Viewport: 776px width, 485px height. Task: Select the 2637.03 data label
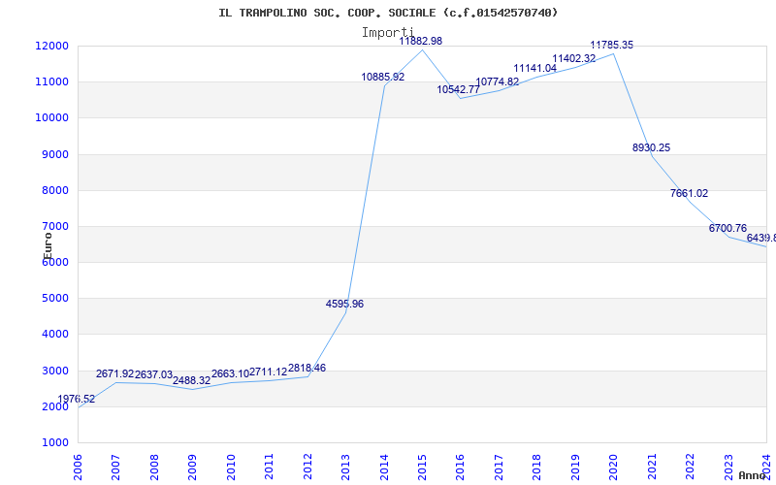(153, 374)
